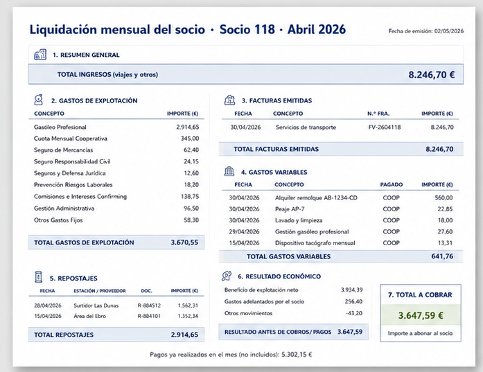This screenshot has height=372, width=483.
Task: Click total gastos variables 641,76
Action: [x=442, y=256]
